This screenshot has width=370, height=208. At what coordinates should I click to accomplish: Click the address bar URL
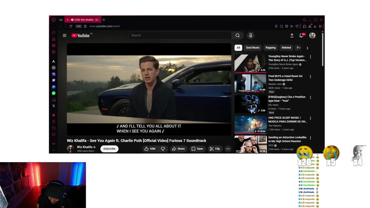(104, 26)
